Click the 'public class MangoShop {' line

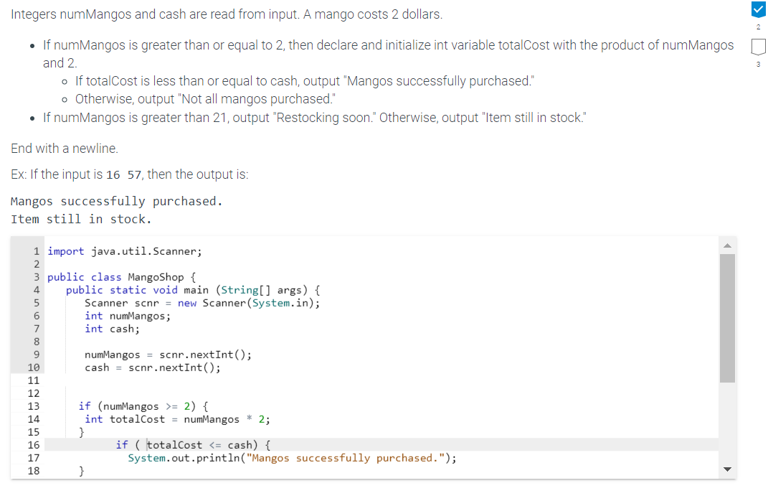(x=121, y=277)
